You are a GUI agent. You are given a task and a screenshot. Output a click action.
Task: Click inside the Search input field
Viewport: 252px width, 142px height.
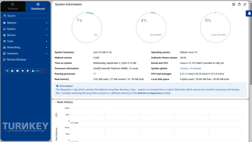(x=26, y=16)
